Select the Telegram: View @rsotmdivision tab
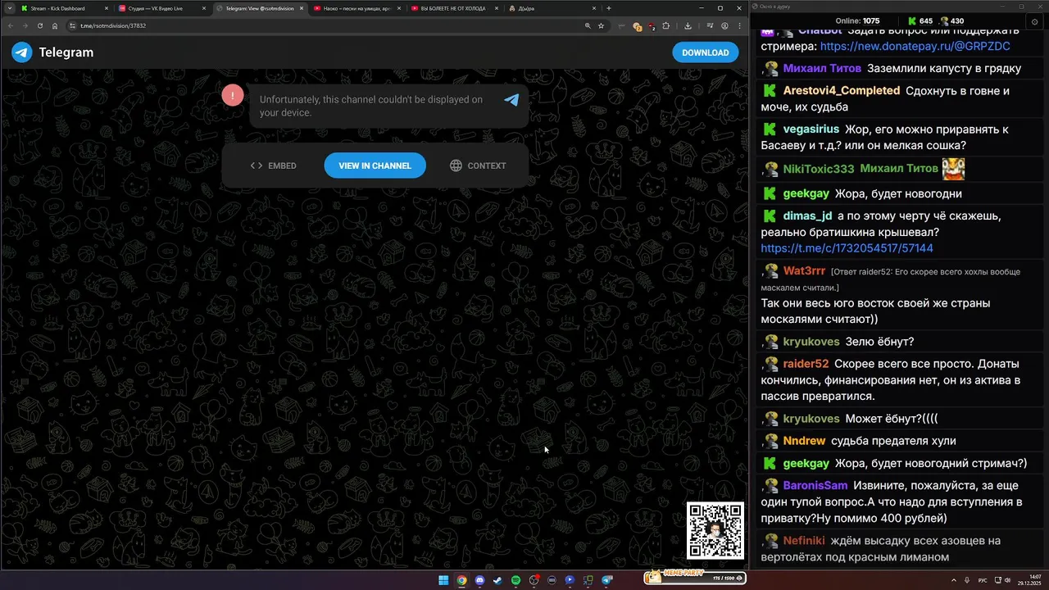The image size is (1049, 590). click(261, 8)
